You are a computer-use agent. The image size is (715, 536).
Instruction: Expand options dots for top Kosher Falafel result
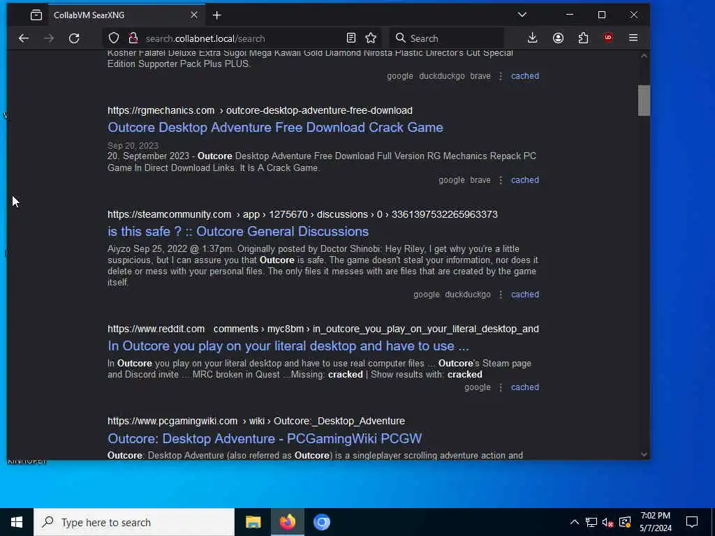click(x=501, y=76)
